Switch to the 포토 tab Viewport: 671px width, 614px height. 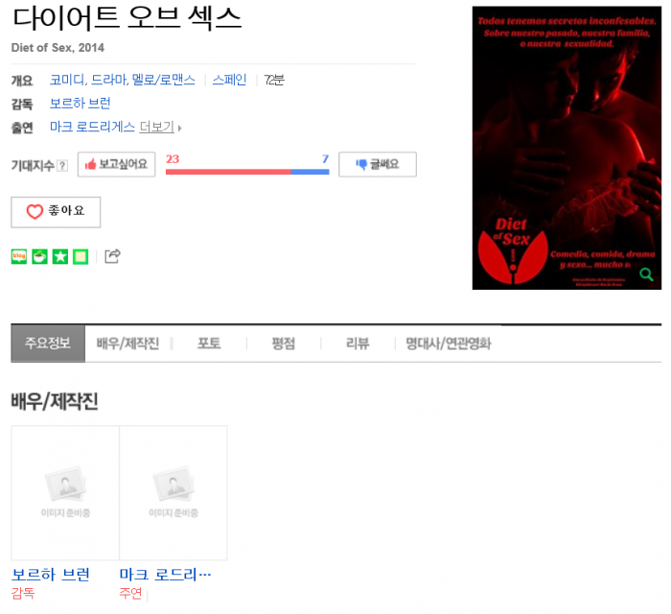(x=209, y=343)
